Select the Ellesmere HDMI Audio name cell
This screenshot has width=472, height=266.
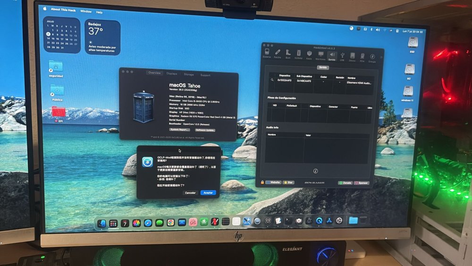359,83
